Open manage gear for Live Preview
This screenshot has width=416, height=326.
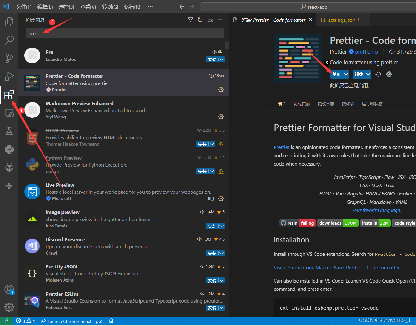pyautogui.click(x=221, y=199)
